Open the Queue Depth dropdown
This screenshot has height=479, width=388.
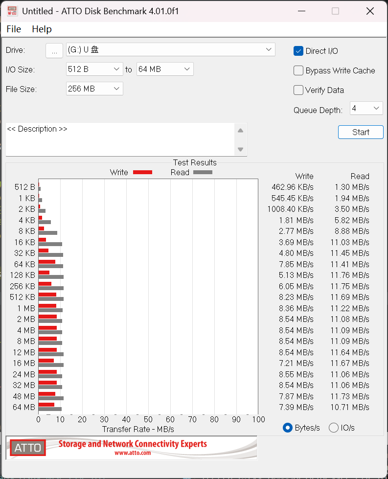pos(366,108)
